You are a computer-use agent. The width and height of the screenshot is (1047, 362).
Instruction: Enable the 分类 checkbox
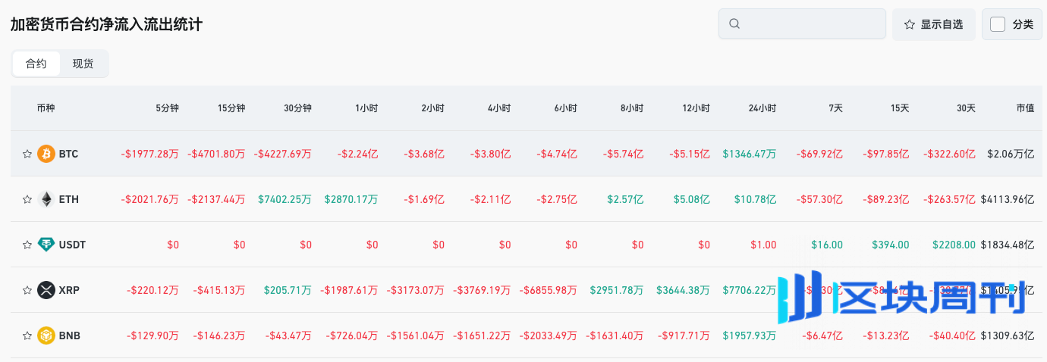click(998, 24)
